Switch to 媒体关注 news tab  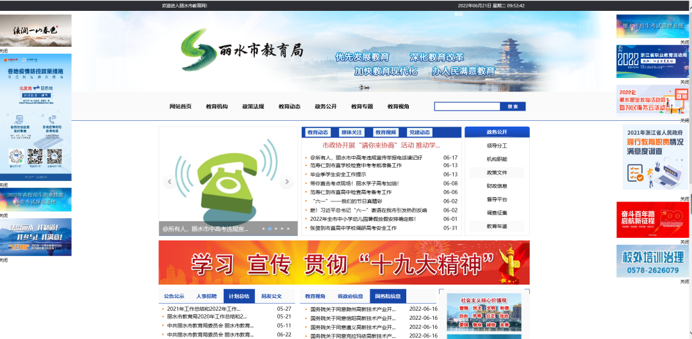click(351, 132)
